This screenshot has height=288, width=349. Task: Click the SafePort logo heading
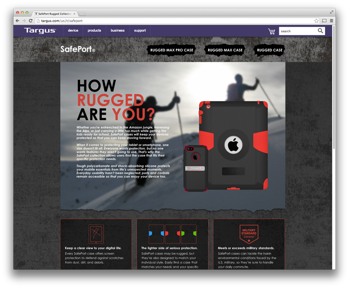78,49
